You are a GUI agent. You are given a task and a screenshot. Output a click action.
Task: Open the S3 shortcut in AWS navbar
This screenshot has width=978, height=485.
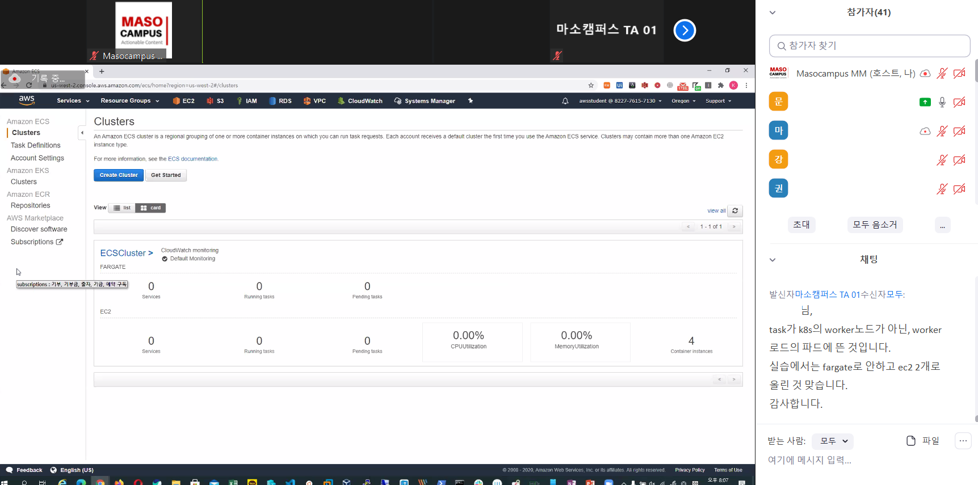(x=215, y=101)
